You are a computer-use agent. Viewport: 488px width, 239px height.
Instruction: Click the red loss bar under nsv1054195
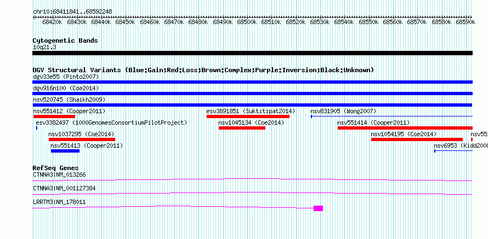tap(417, 139)
